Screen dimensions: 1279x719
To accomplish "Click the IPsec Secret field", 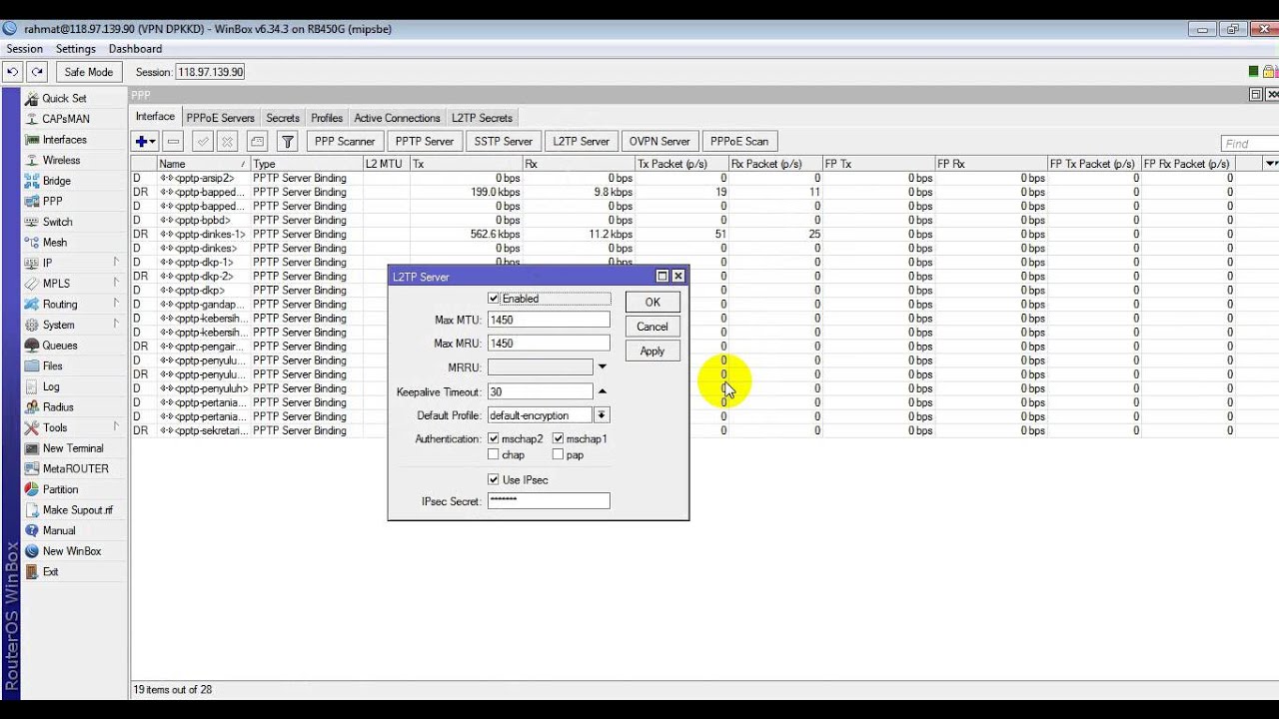I will [x=549, y=501].
